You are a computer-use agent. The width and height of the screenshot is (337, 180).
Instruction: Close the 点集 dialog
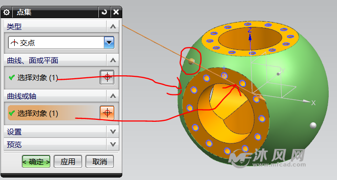tap(116, 12)
